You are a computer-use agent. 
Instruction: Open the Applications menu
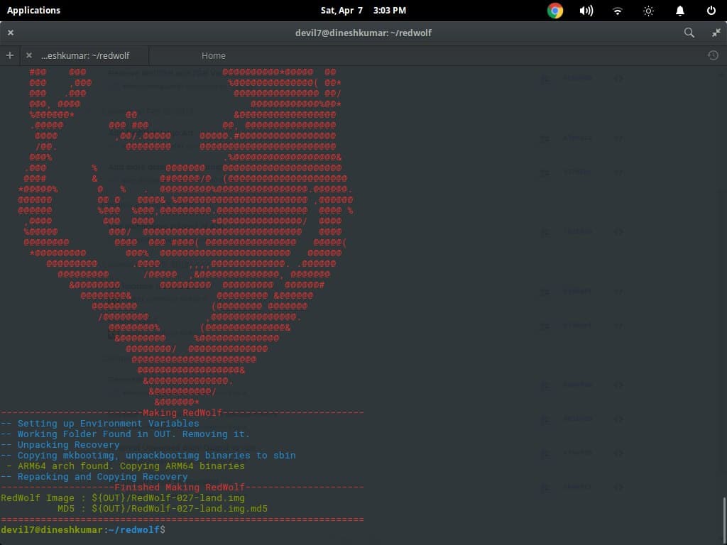(x=33, y=10)
